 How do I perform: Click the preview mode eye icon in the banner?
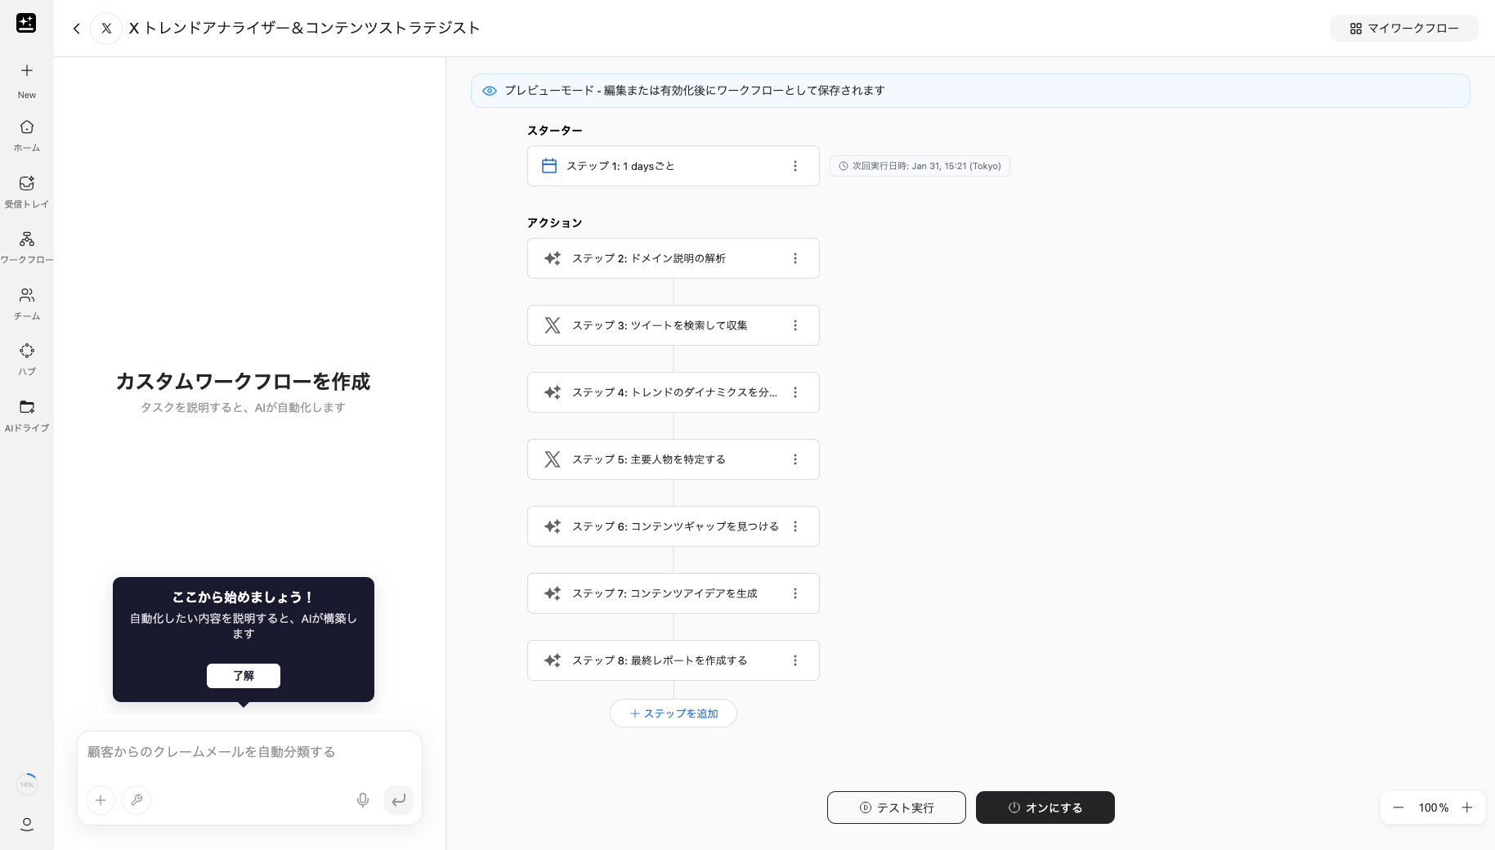pyautogui.click(x=490, y=91)
